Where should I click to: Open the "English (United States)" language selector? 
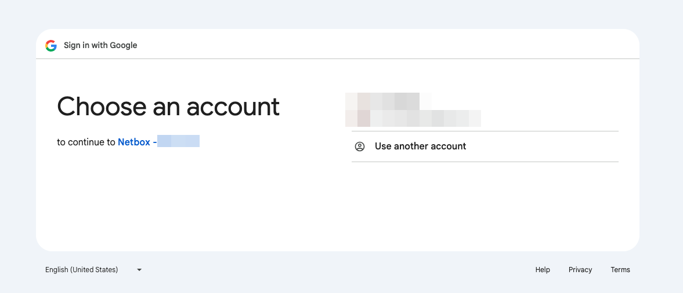coord(82,270)
